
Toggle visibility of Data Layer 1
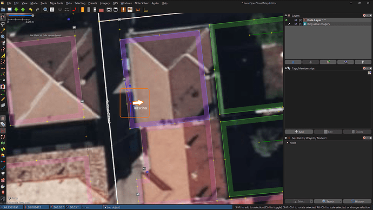tap(296, 20)
